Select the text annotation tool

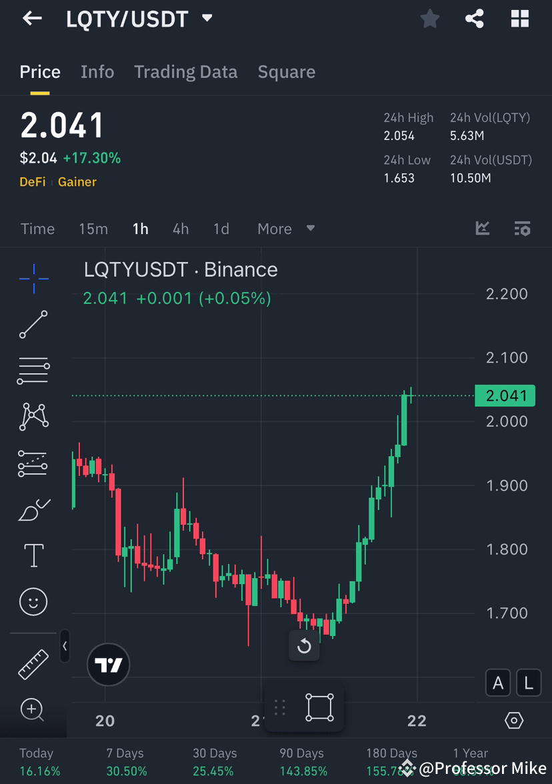coord(33,555)
